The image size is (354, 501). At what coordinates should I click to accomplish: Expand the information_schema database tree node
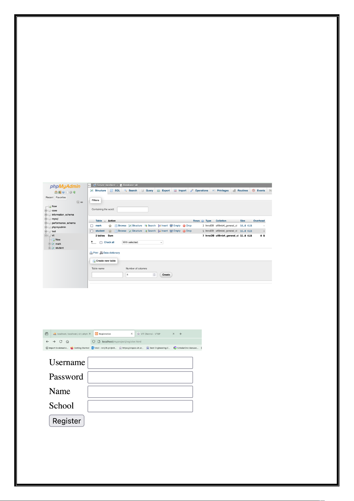[x=46, y=215]
